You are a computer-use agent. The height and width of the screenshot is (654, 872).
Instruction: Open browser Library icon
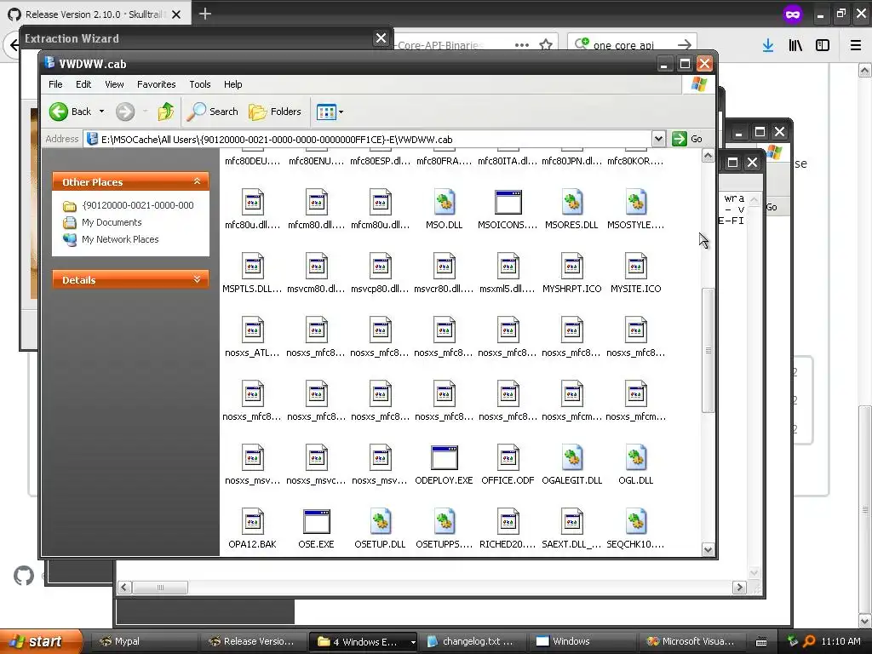(x=795, y=46)
